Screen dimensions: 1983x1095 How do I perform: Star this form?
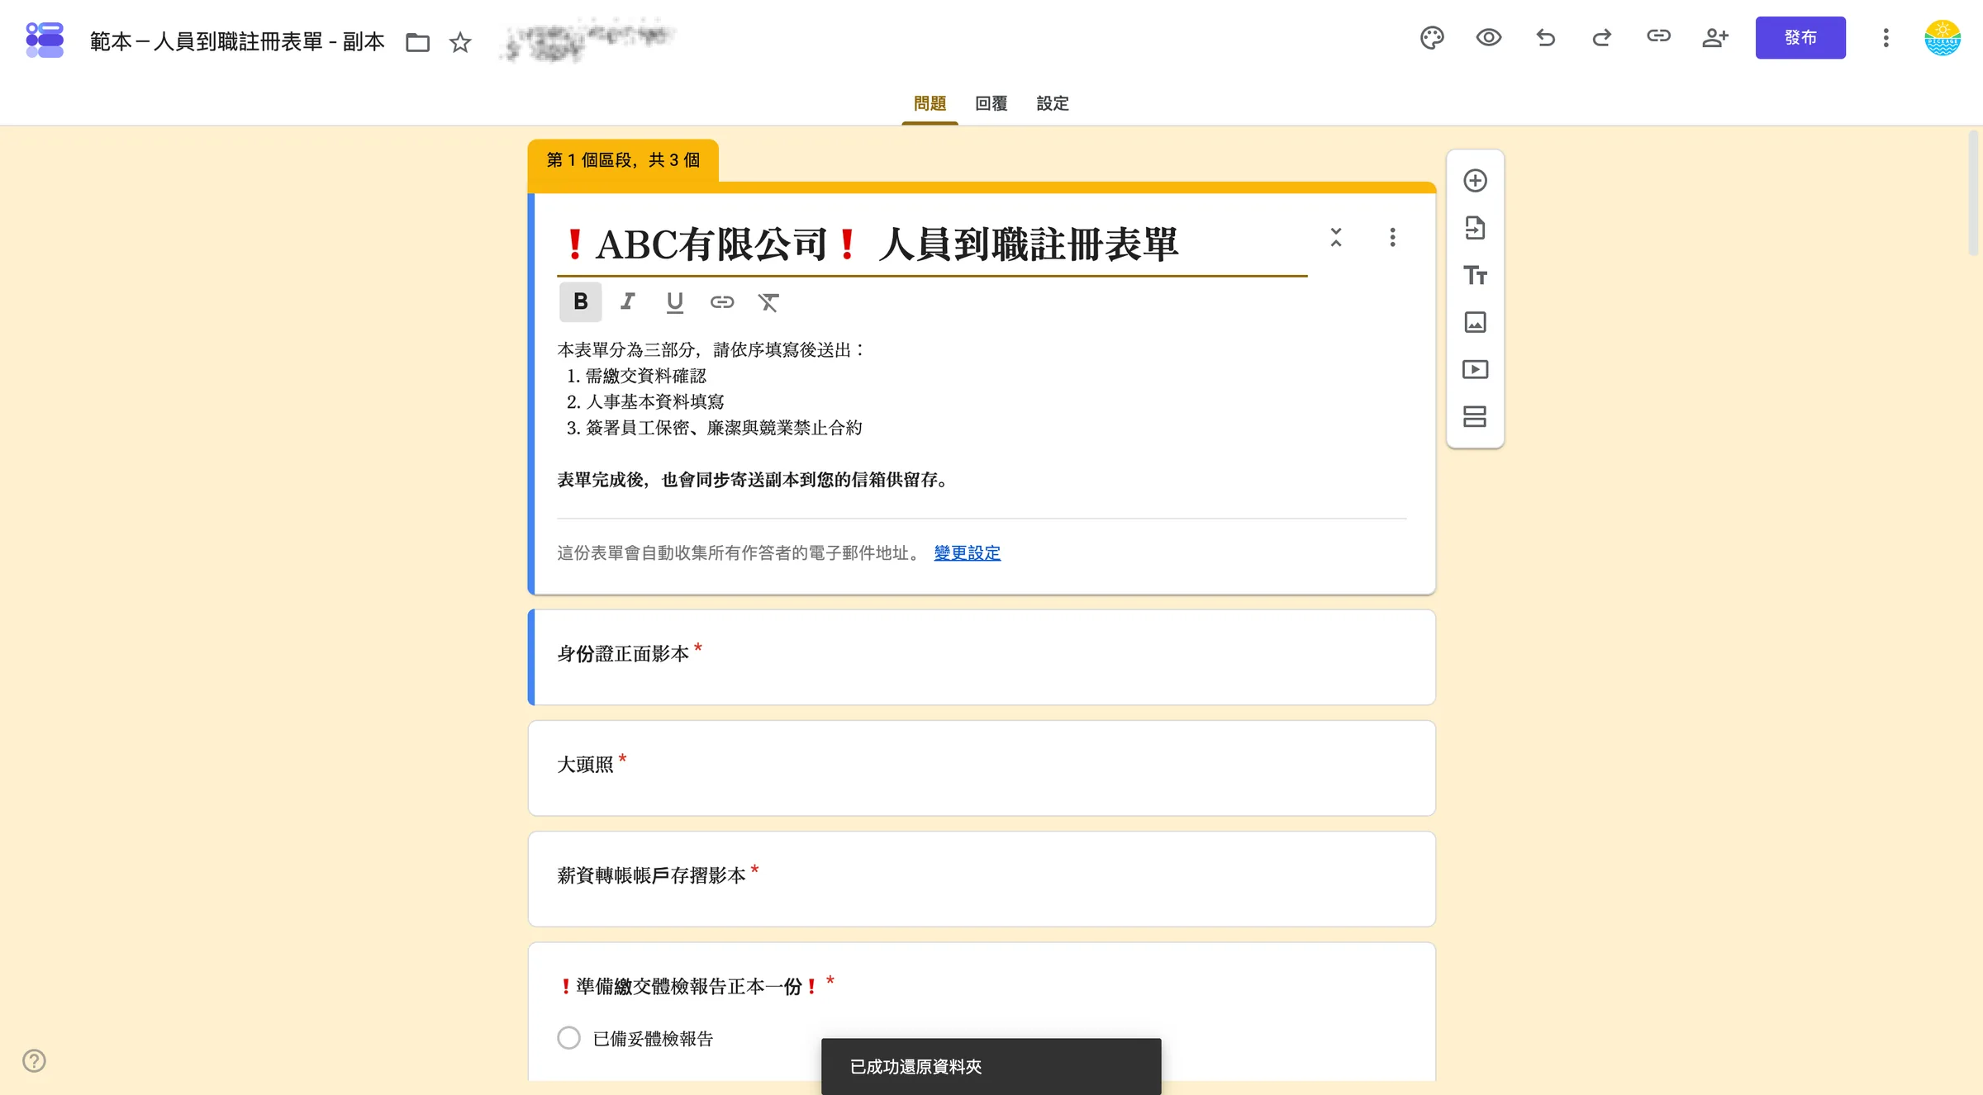460,42
